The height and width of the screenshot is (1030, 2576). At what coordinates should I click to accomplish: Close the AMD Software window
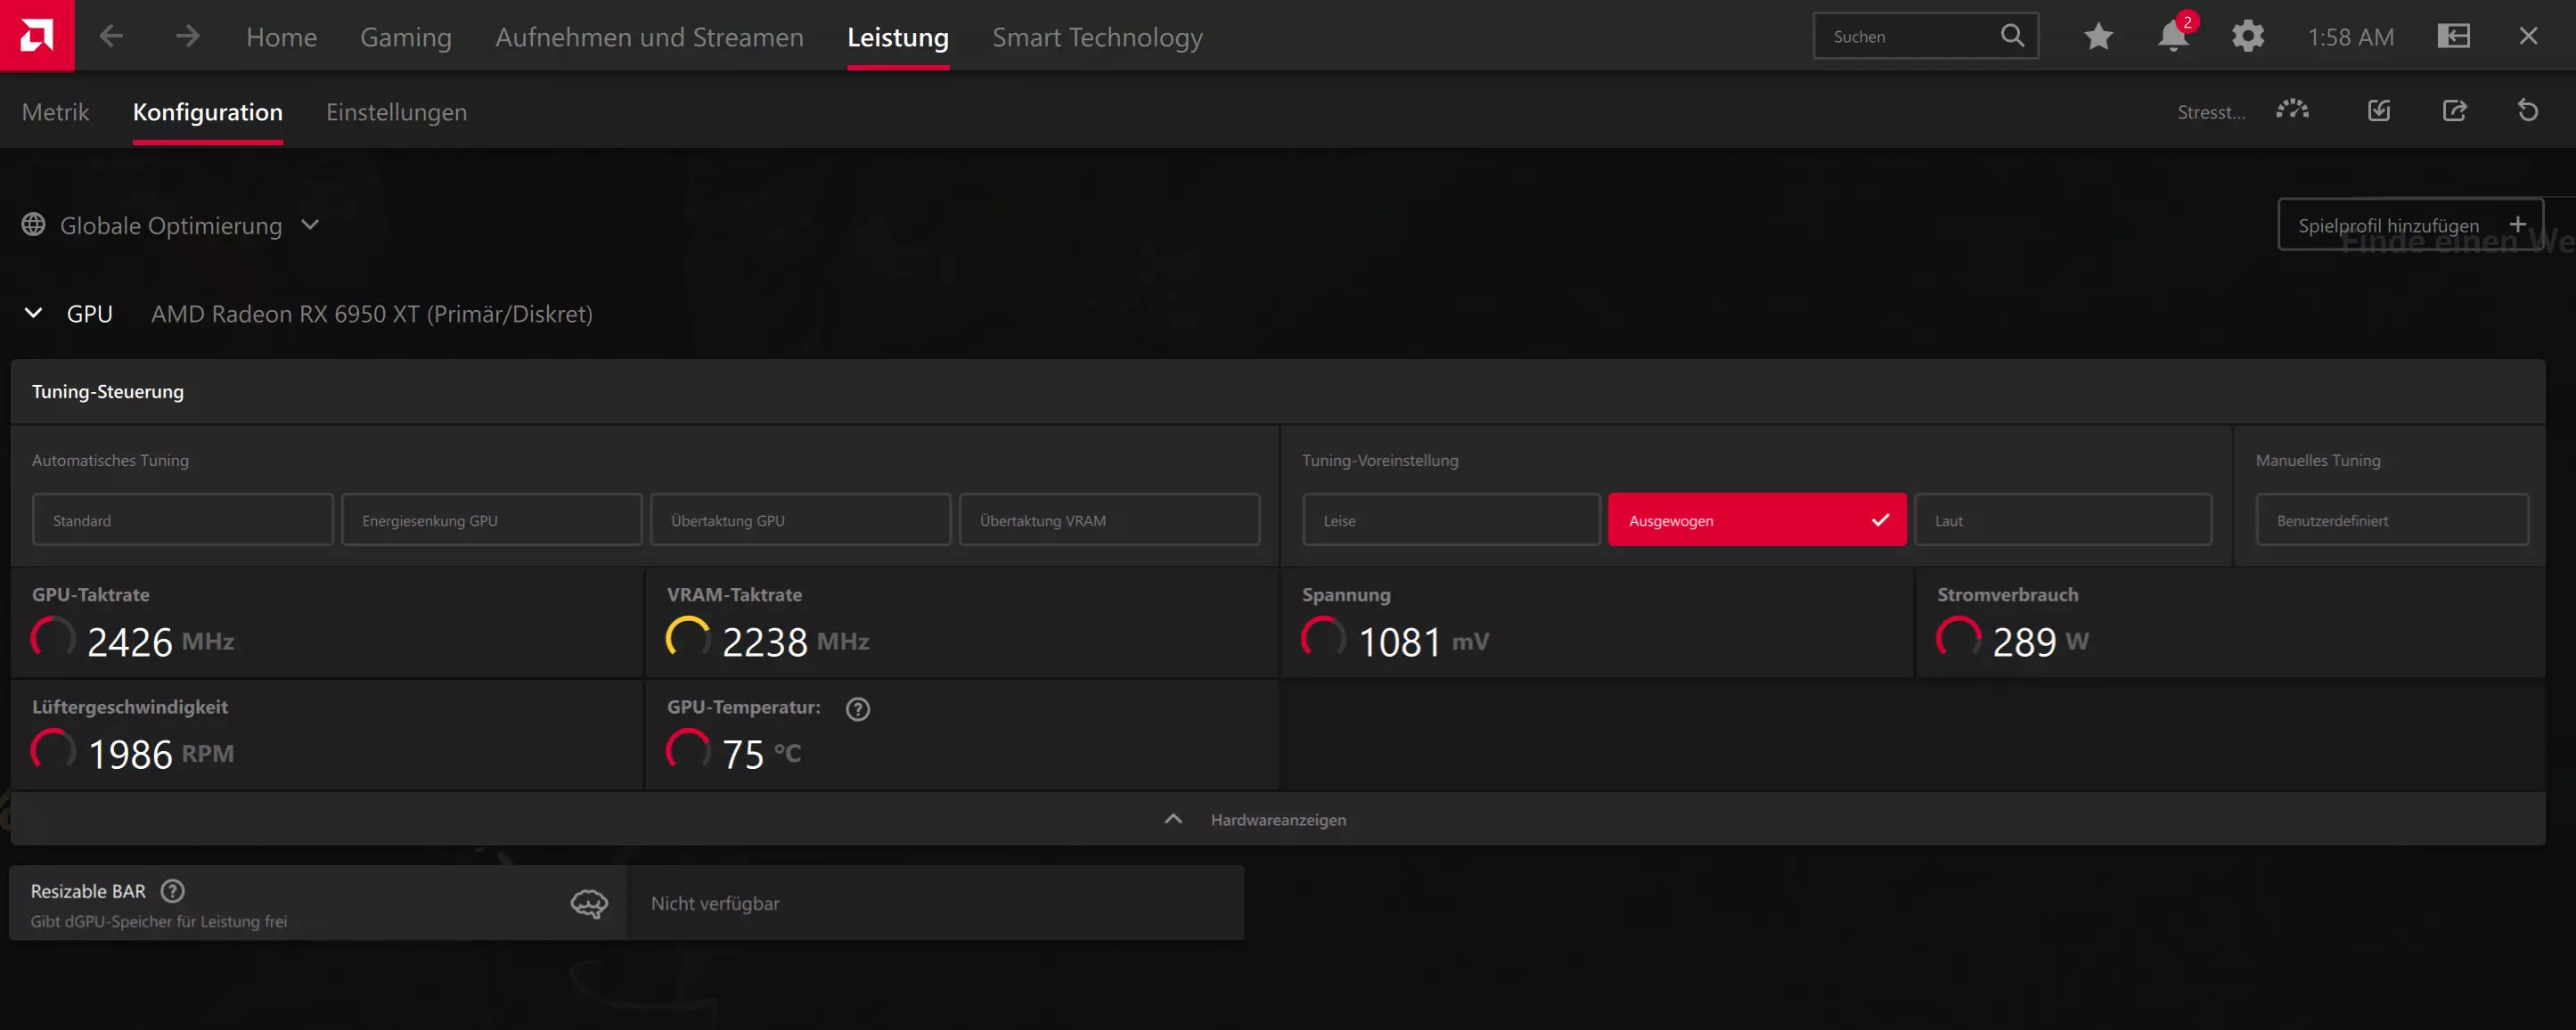(x=2529, y=36)
